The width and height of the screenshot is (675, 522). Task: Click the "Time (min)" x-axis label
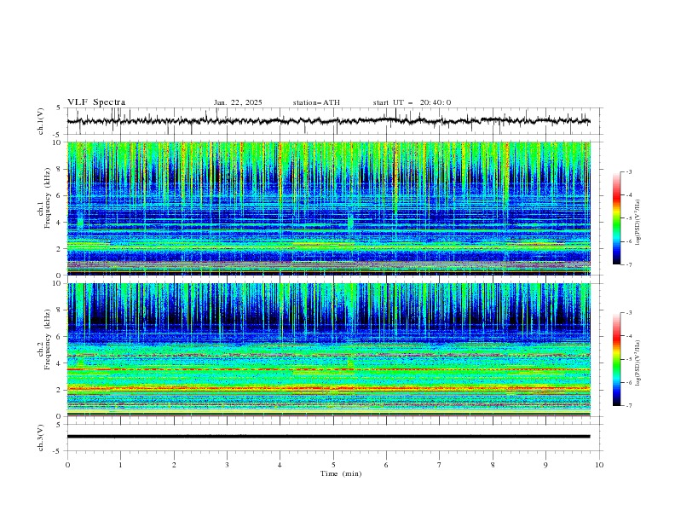[341, 473]
